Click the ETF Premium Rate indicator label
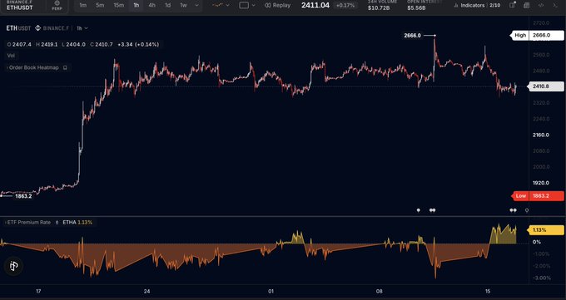The height and width of the screenshot is (300, 566). coord(30,223)
